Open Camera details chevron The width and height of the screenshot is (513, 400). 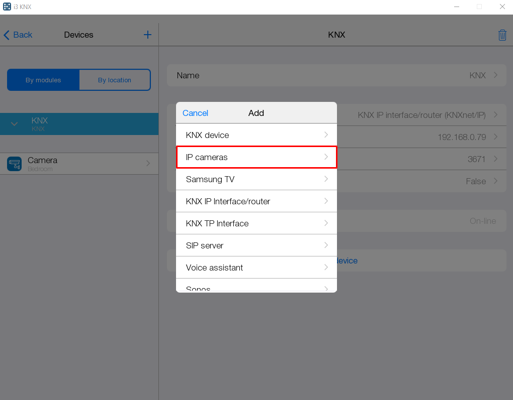(x=148, y=163)
